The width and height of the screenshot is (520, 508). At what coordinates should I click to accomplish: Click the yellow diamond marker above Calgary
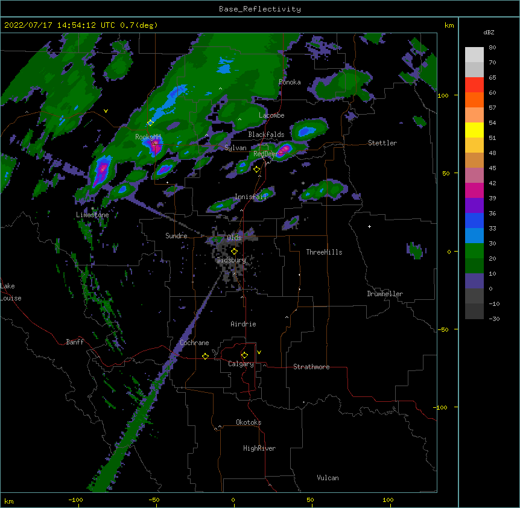244,355
